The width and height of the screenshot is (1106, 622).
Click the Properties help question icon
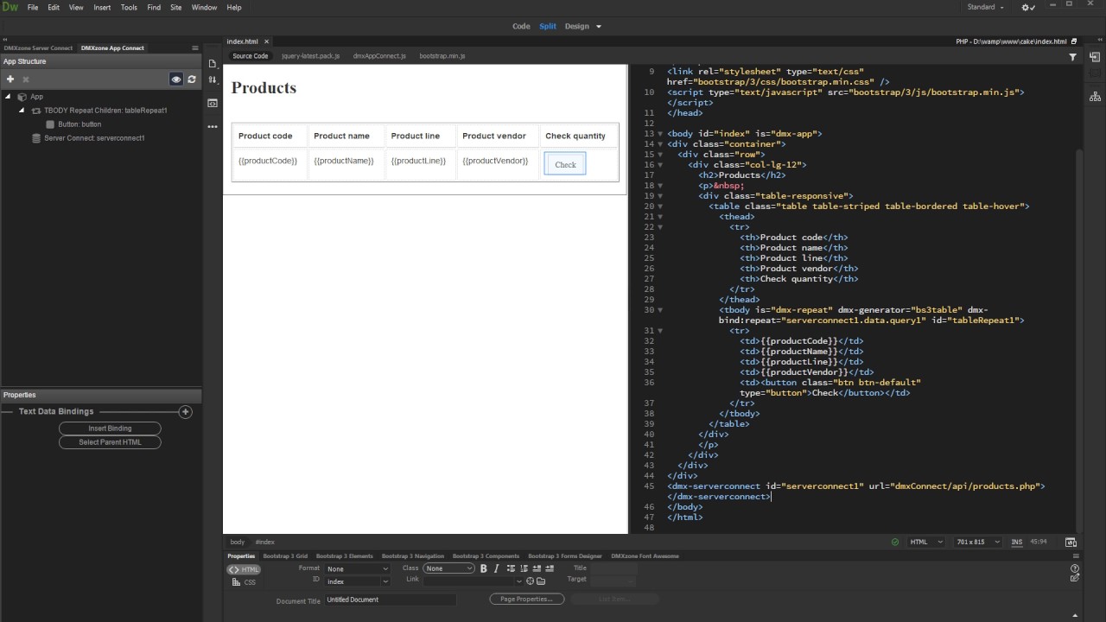pyautogui.click(x=1074, y=568)
